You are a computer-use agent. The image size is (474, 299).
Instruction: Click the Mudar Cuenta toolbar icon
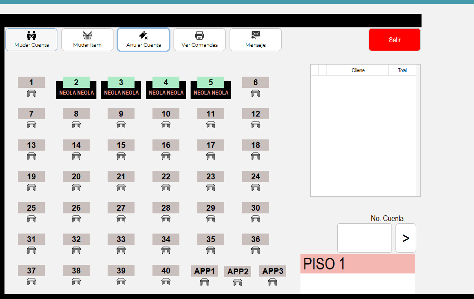click(x=31, y=35)
